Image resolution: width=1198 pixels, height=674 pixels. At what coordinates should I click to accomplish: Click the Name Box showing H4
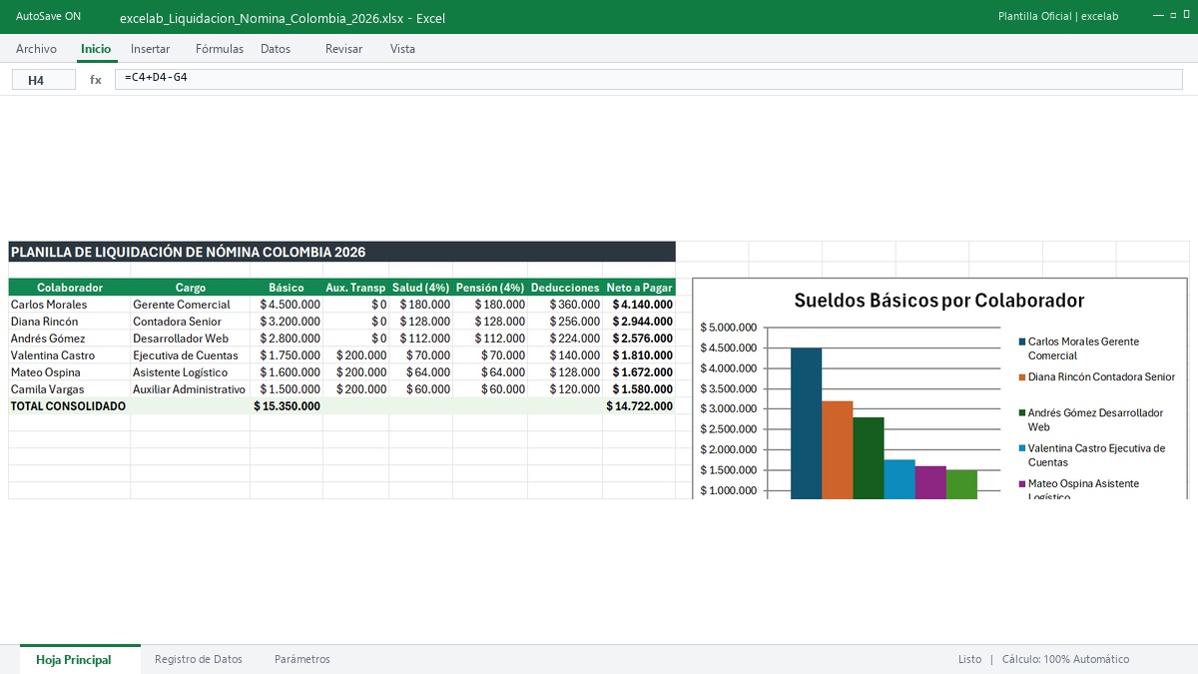coord(44,80)
